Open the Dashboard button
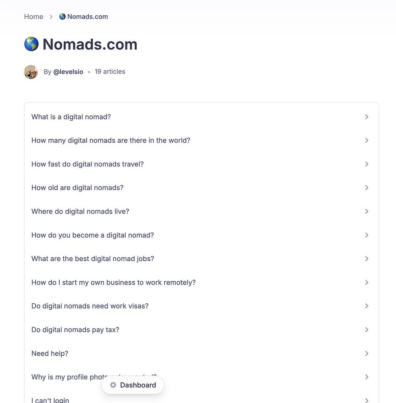 click(133, 385)
